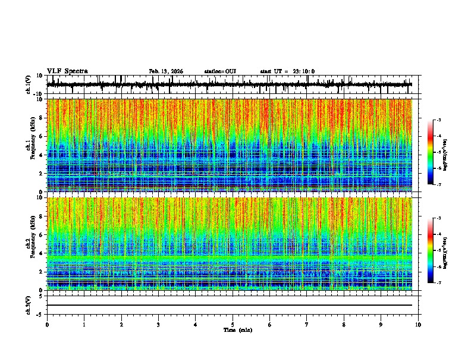Click the ch.1 colorbar log(PSD) label

pos(445,155)
